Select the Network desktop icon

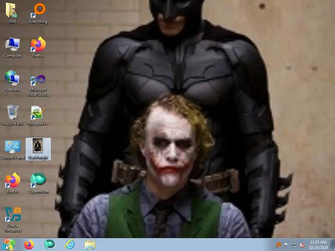click(13, 81)
